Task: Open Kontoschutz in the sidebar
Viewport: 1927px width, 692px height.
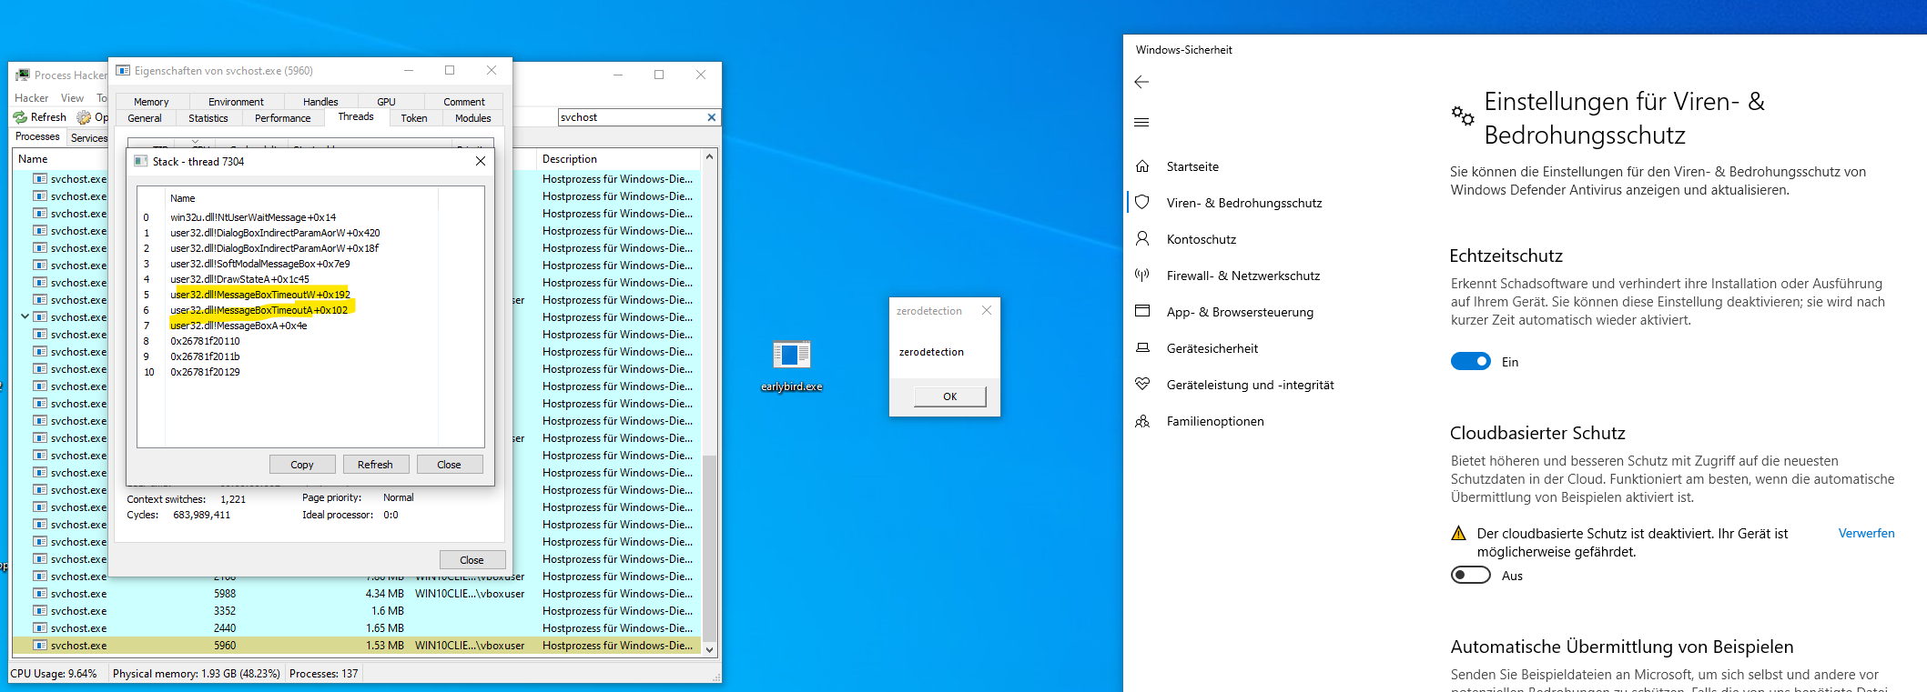Action: (1202, 239)
